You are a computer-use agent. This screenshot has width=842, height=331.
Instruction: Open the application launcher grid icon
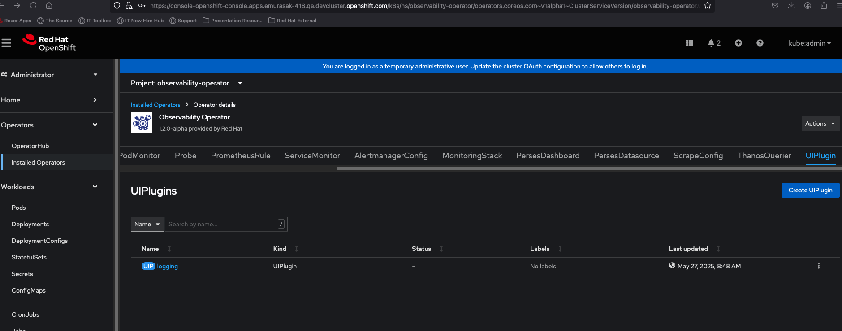(690, 43)
